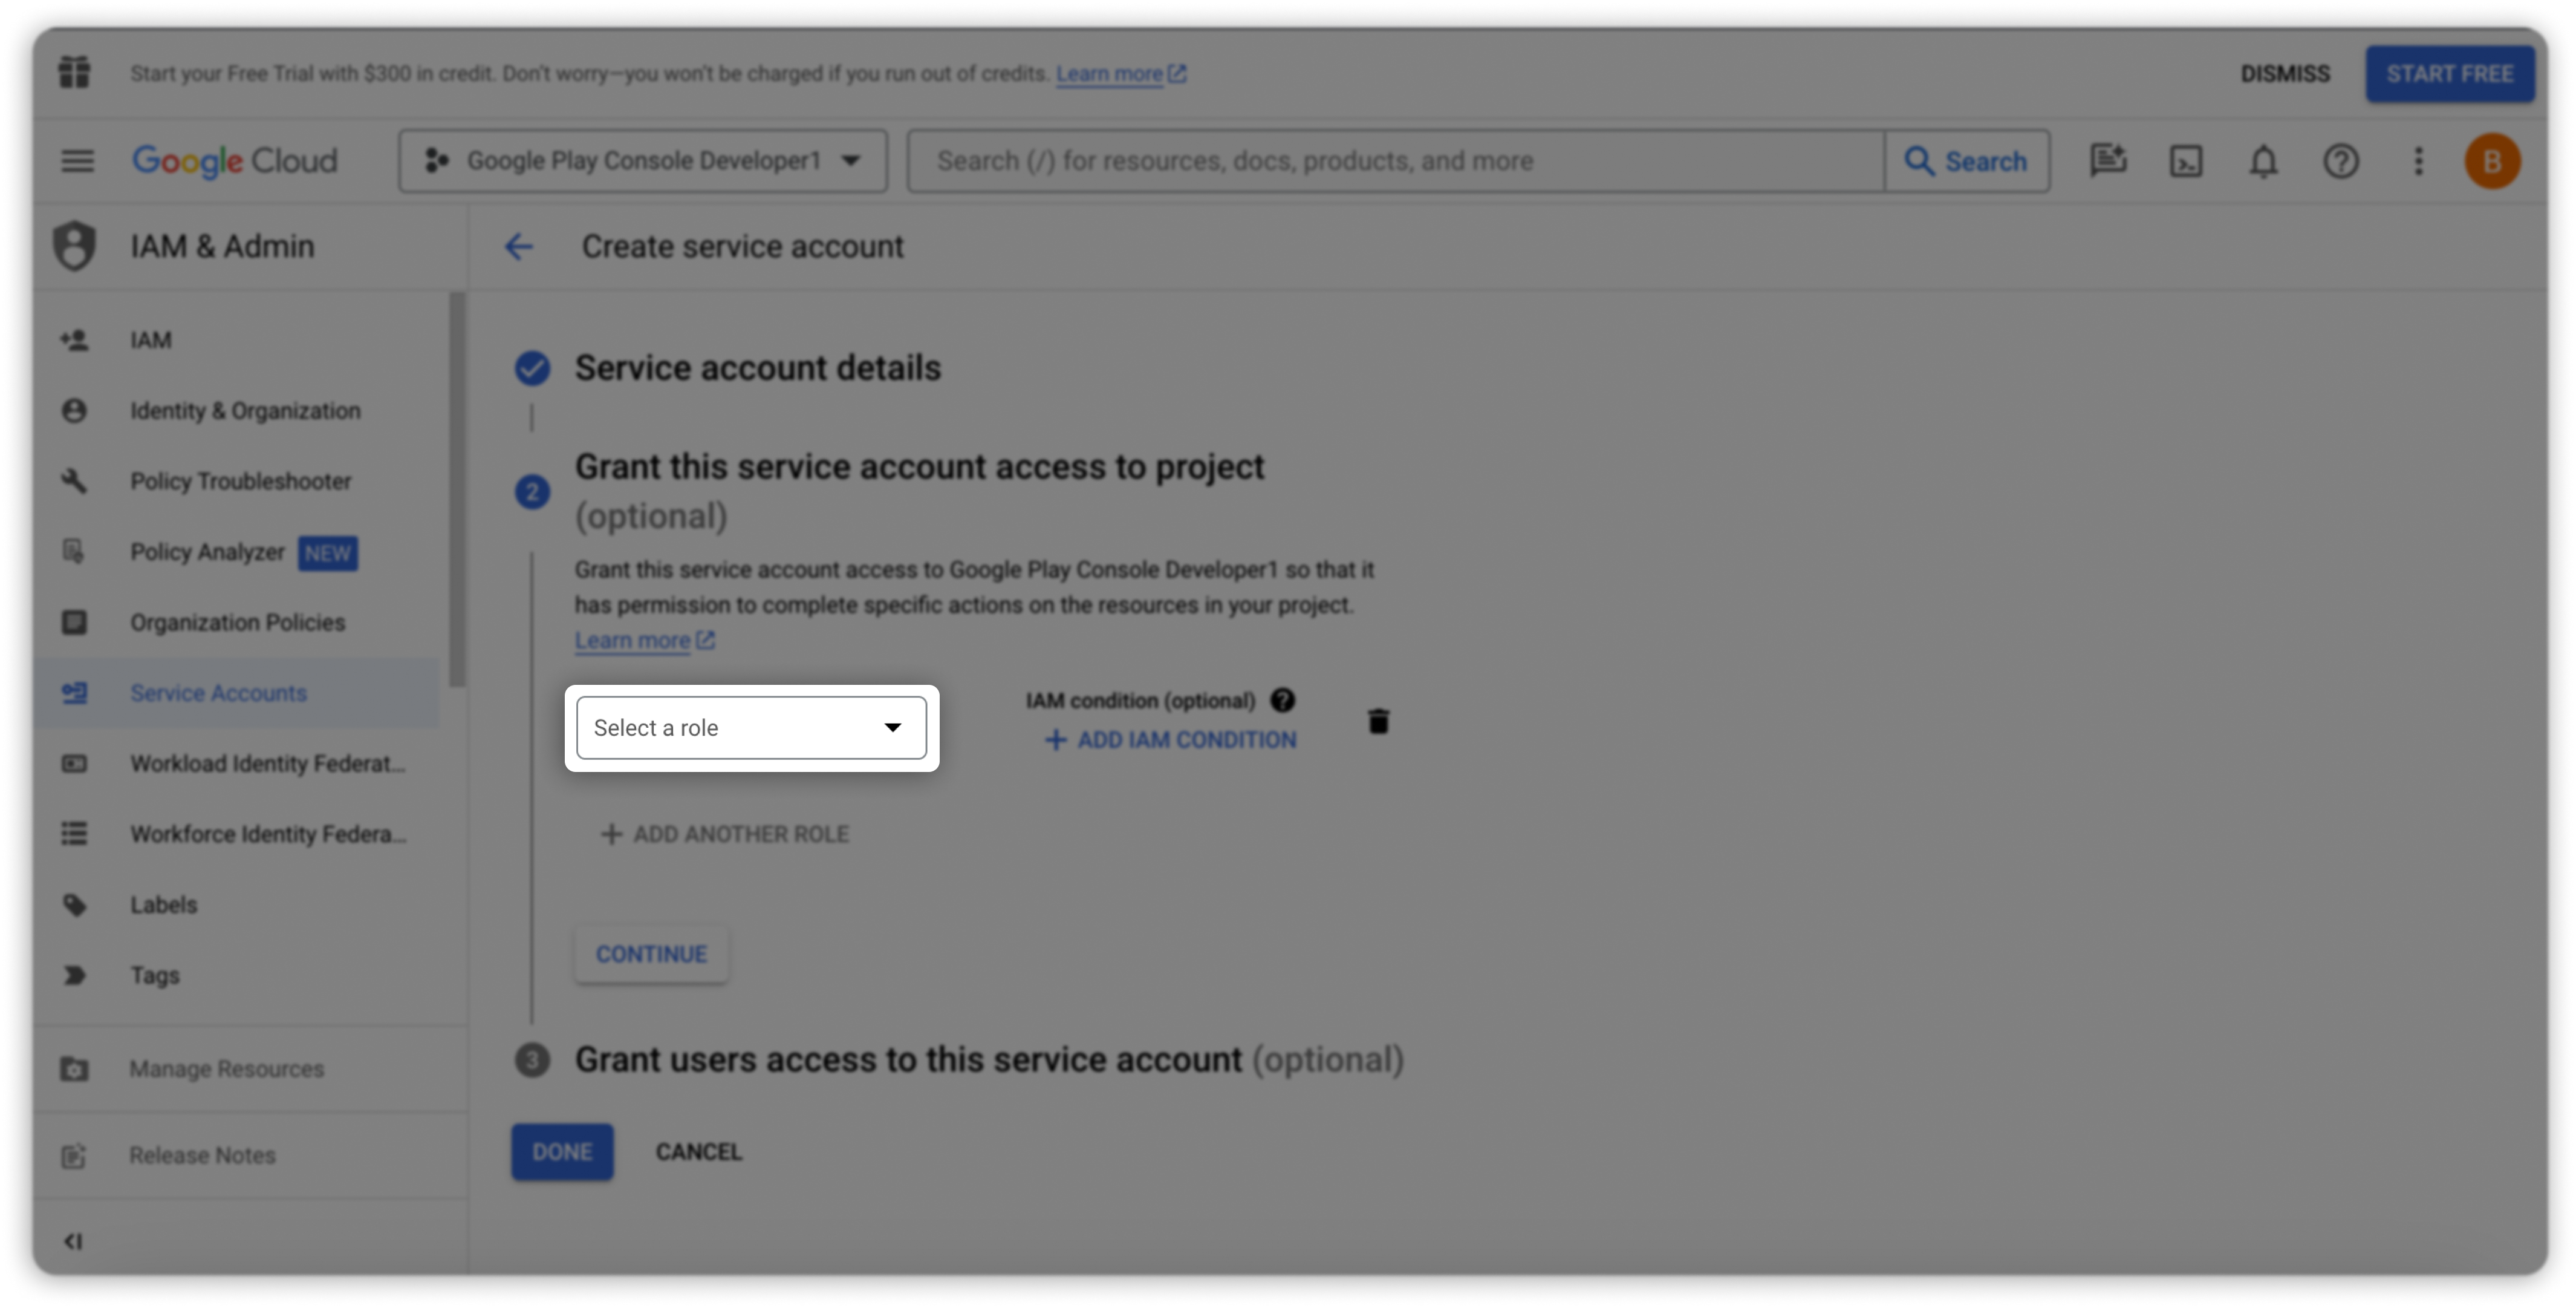Open the notifications bell

(x=2263, y=161)
